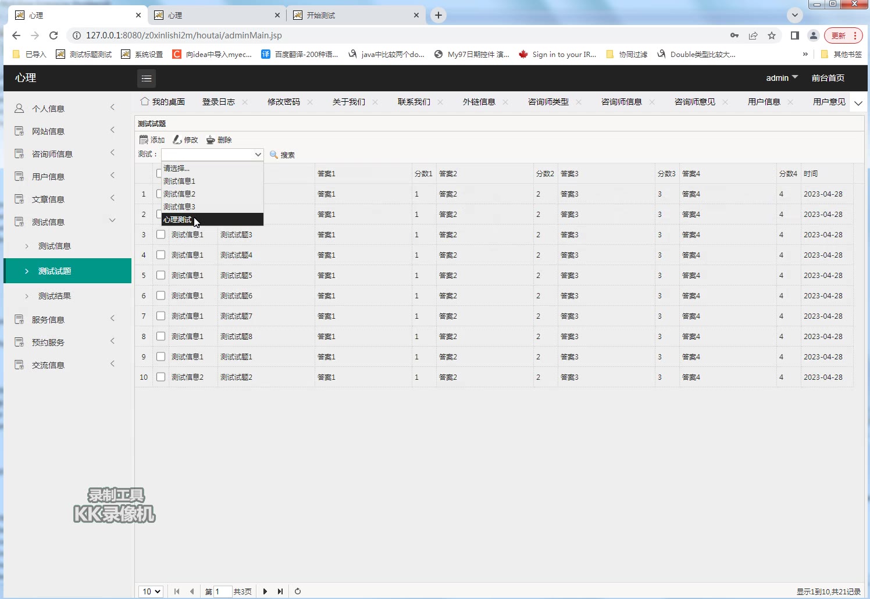Click the browser address bar URL

[184, 35]
